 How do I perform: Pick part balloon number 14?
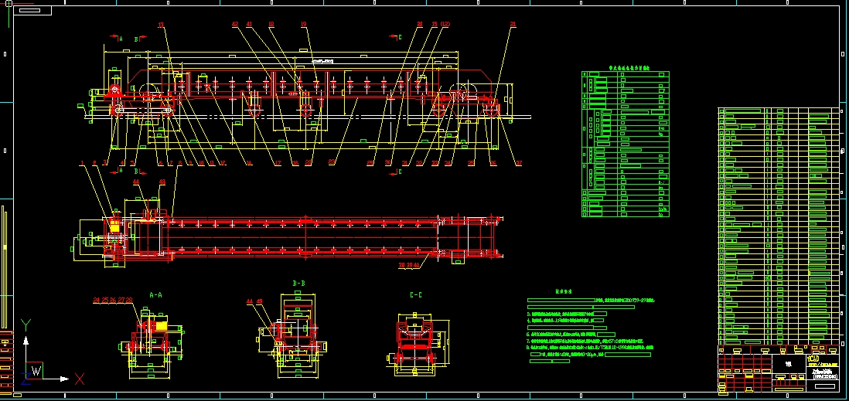click(x=249, y=164)
